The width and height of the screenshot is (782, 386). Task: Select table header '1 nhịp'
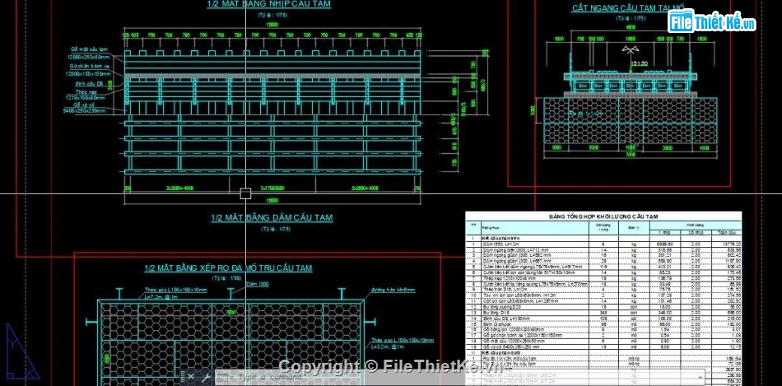coord(664,232)
